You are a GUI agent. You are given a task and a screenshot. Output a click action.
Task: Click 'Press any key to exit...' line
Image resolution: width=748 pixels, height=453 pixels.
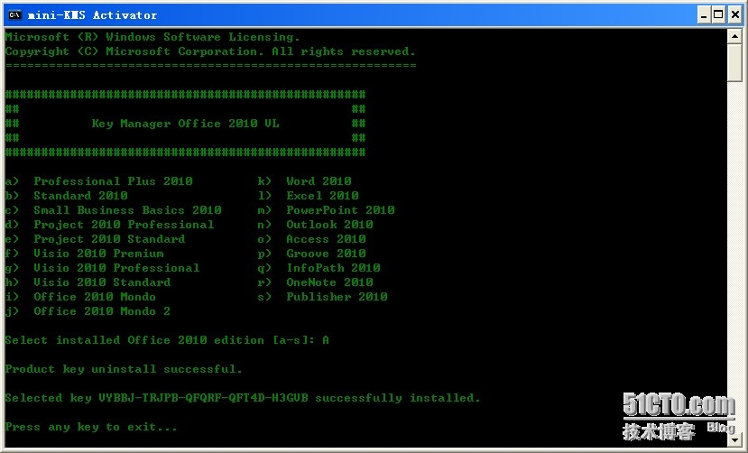point(91,427)
